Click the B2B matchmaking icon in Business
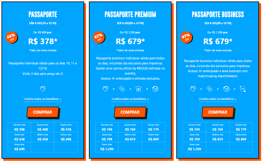262x161 pixels. pos(243,89)
